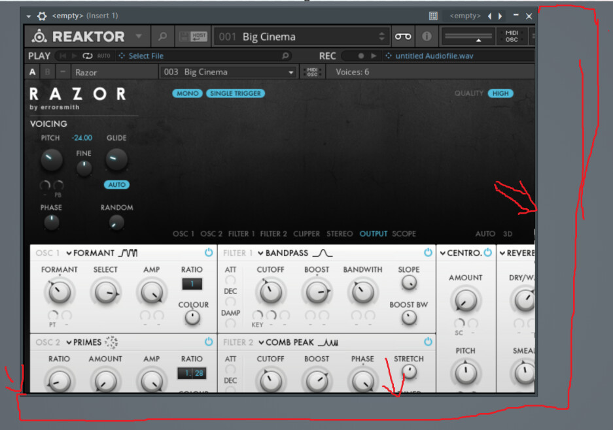The height and width of the screenshot is (430, 613).
Task: Toggle the player loop icon
Action: click(x=87, y=56)
